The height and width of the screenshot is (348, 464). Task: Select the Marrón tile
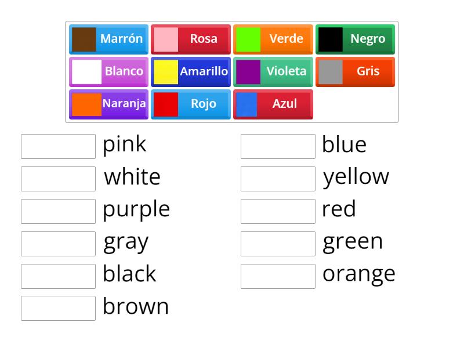click(108, 39)
